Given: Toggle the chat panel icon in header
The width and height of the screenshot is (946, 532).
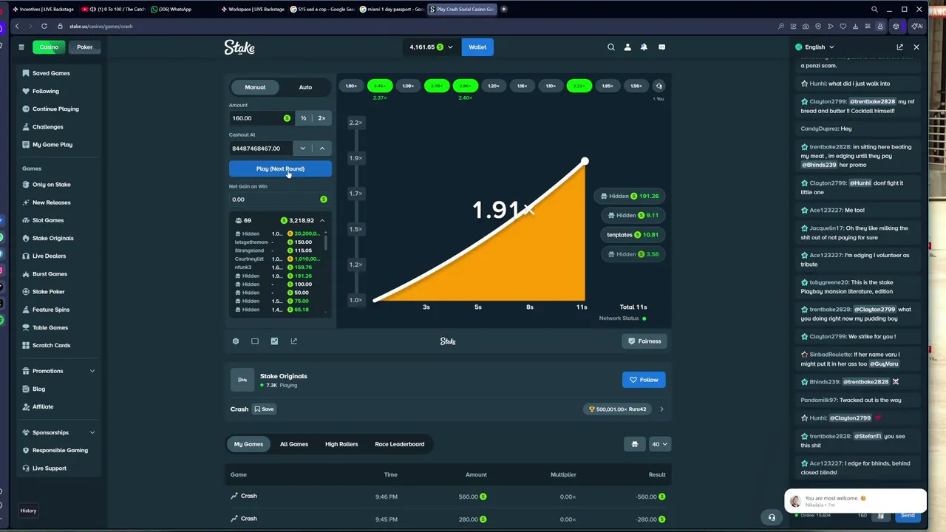Looking at the screenshot, I should [x=661, y=47].
